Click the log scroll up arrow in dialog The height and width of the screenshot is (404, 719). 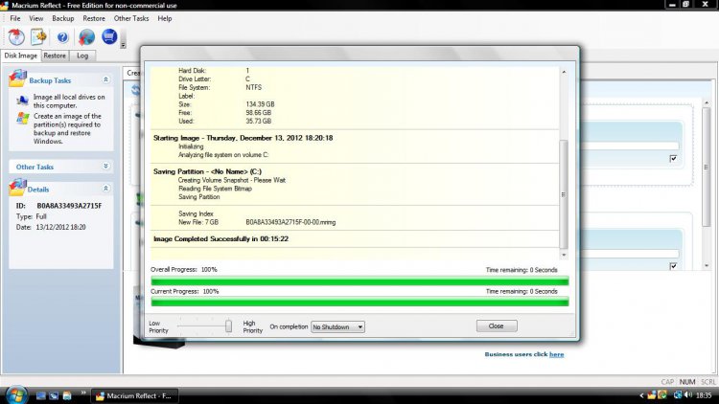(564, 72)
